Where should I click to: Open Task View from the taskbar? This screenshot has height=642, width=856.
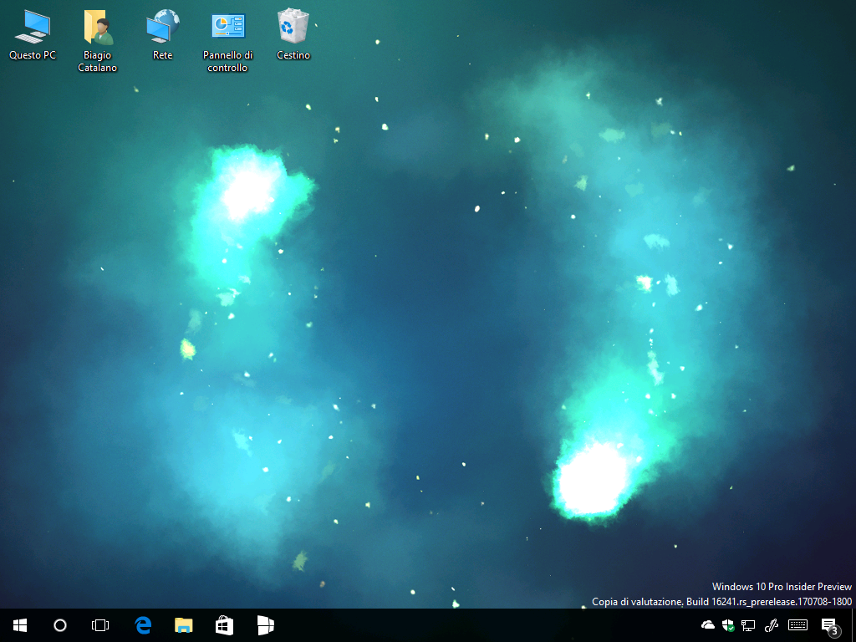(x=100, y=625)
